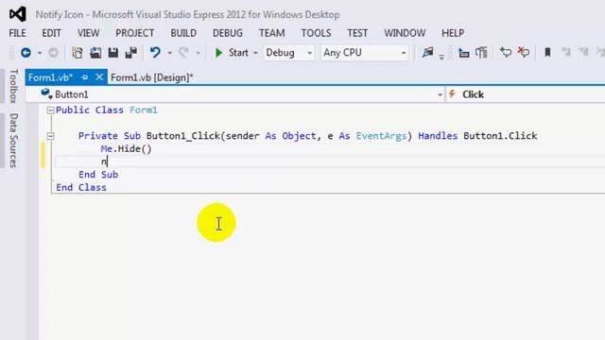Save all files using the toolbar
The height and width of the screenshot is (340, 605).
(131, 53)
